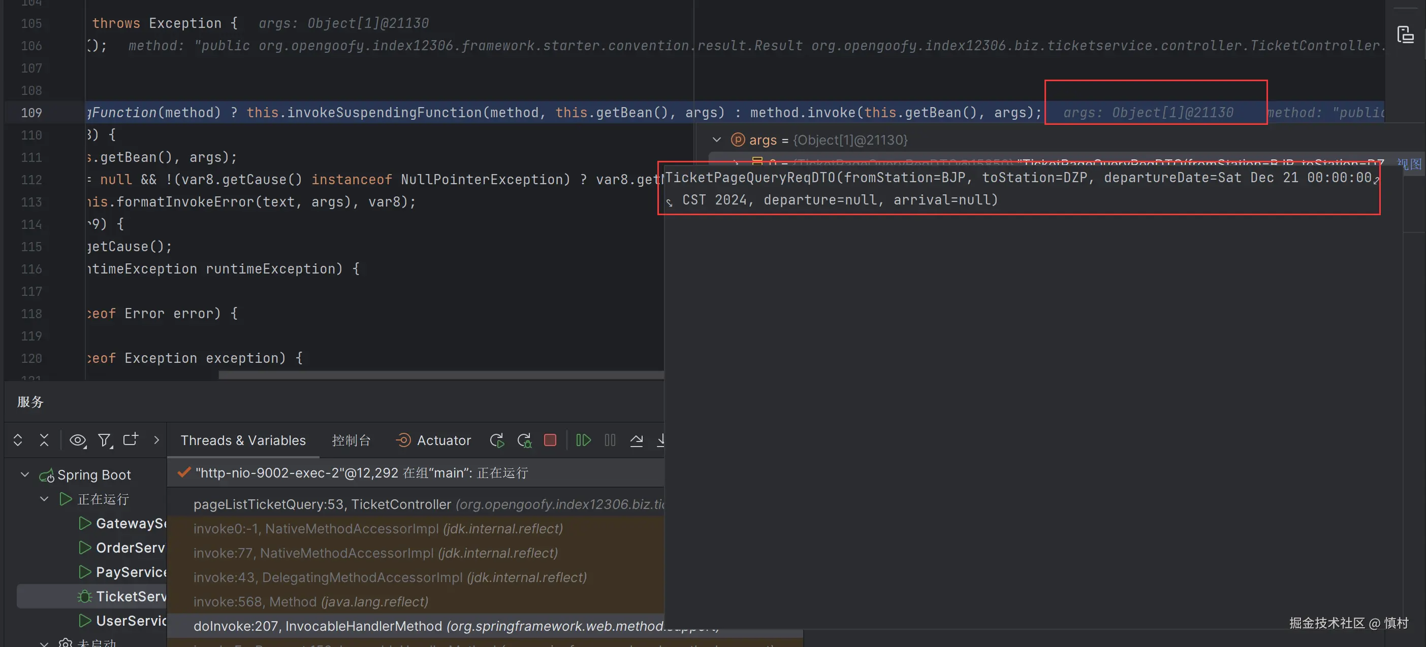Click the Rerun service icon
1426x647 pixels.
[496, 440]
